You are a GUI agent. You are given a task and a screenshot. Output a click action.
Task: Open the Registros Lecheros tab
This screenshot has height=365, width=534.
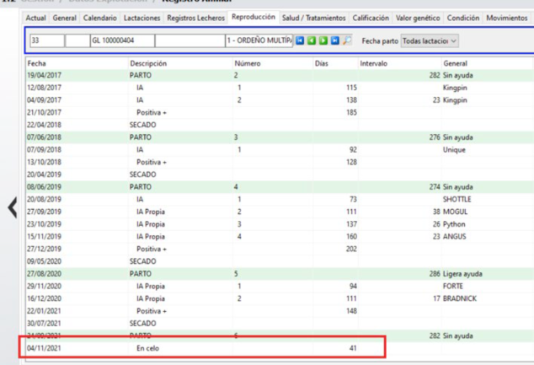pyautogui.click(x=196, y=18)
